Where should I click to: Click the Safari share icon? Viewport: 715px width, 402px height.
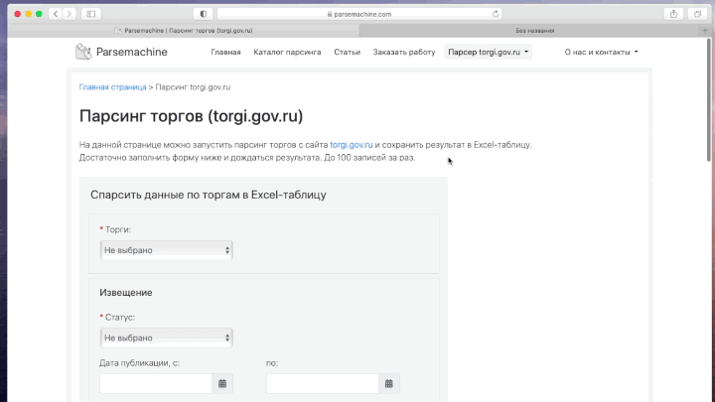(674, 14)
